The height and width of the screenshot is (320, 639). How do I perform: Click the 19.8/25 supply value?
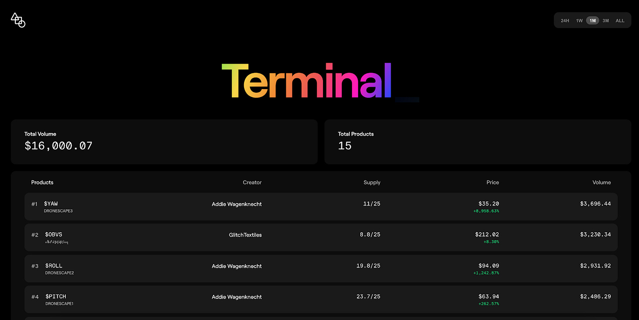point(368,266)
